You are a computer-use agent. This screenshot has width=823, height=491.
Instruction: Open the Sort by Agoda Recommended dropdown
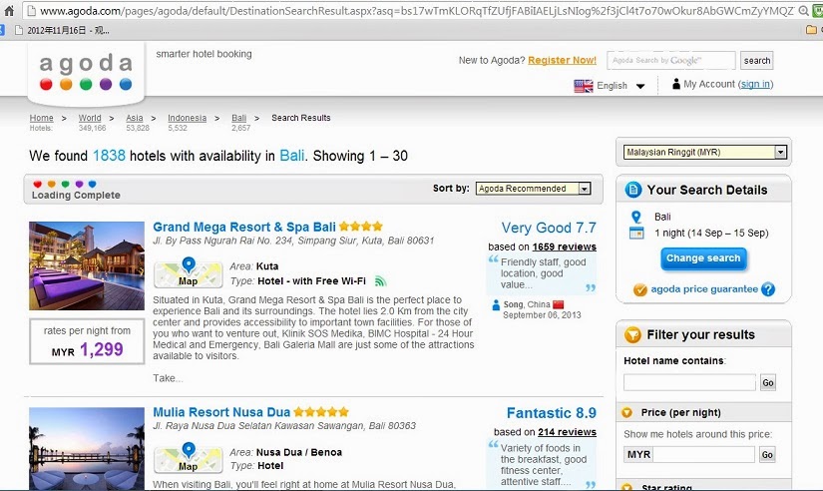click(534, 189)
